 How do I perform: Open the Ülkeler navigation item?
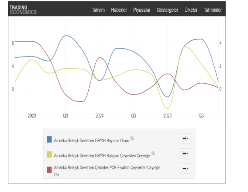coord(191,10)
